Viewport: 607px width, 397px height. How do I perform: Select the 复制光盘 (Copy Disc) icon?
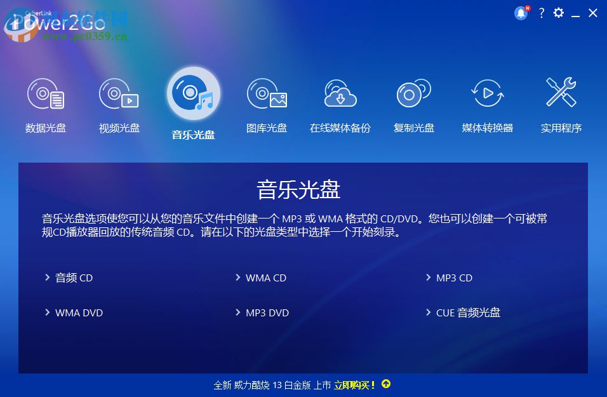413,94
